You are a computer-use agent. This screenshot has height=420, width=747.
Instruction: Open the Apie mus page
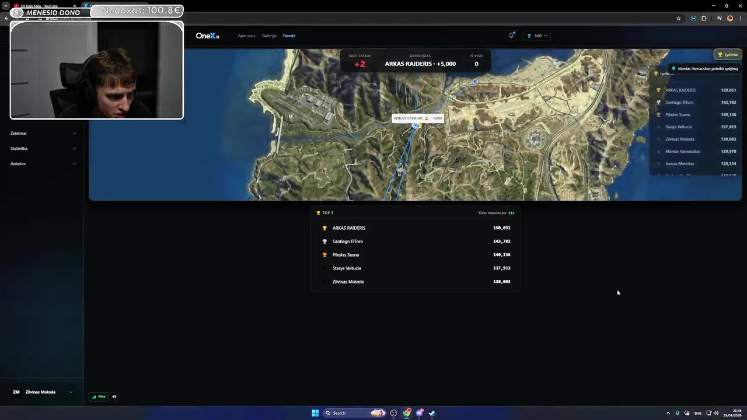tap(246, 36)
